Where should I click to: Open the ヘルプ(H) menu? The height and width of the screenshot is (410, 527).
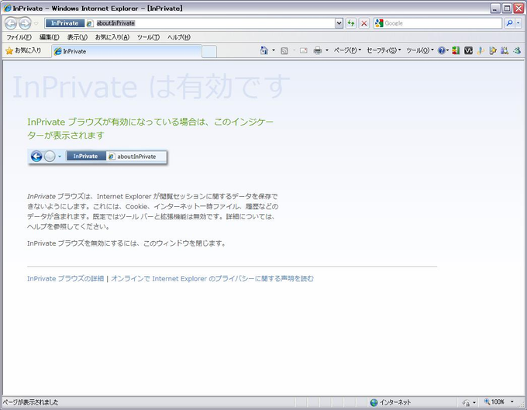[179, 37]
